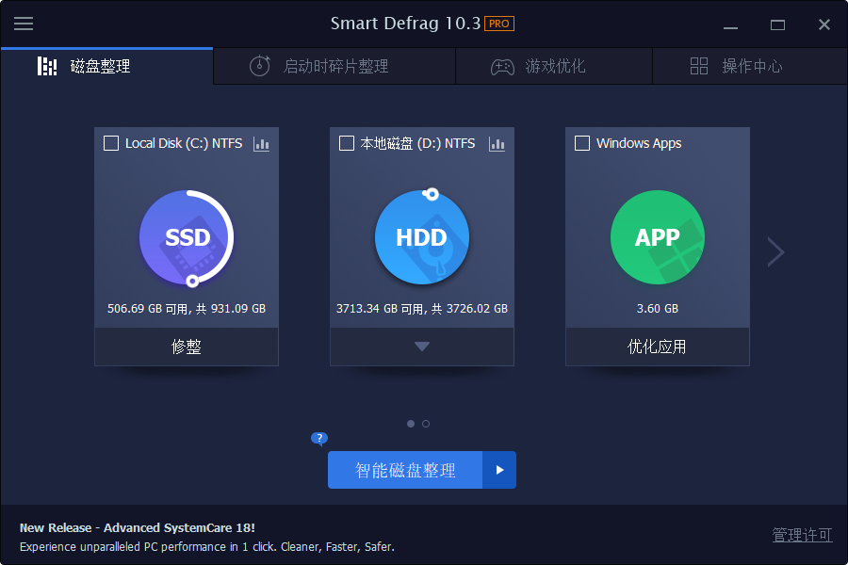The height and width of the screenshot is (565, 848).
Task: Go to next page with right chevron arrow
Action: (775, 251)
